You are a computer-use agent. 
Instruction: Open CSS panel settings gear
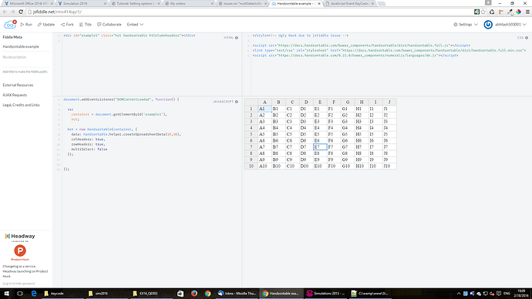(527, 38)
